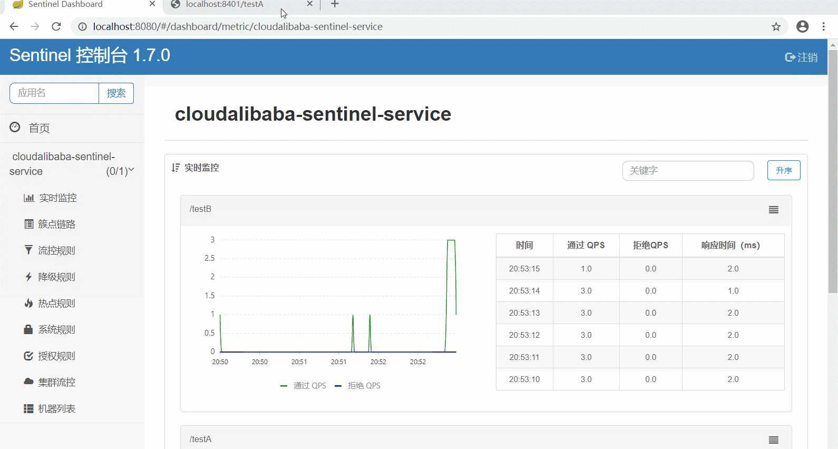
Task: Open 流控规则 in the sidebar
Action: point(57,250)
